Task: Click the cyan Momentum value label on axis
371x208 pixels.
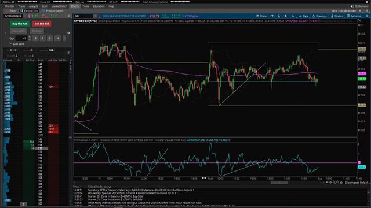Action: point(362,167)
